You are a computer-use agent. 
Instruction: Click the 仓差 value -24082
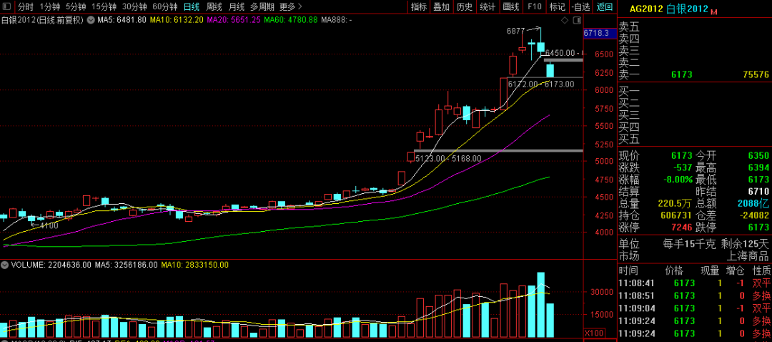coord(756,216)
